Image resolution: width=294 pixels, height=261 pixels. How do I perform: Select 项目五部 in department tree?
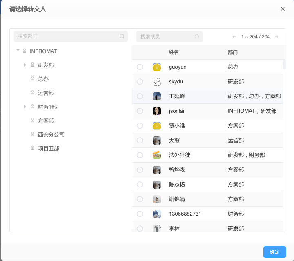click(x=49, y=149)
